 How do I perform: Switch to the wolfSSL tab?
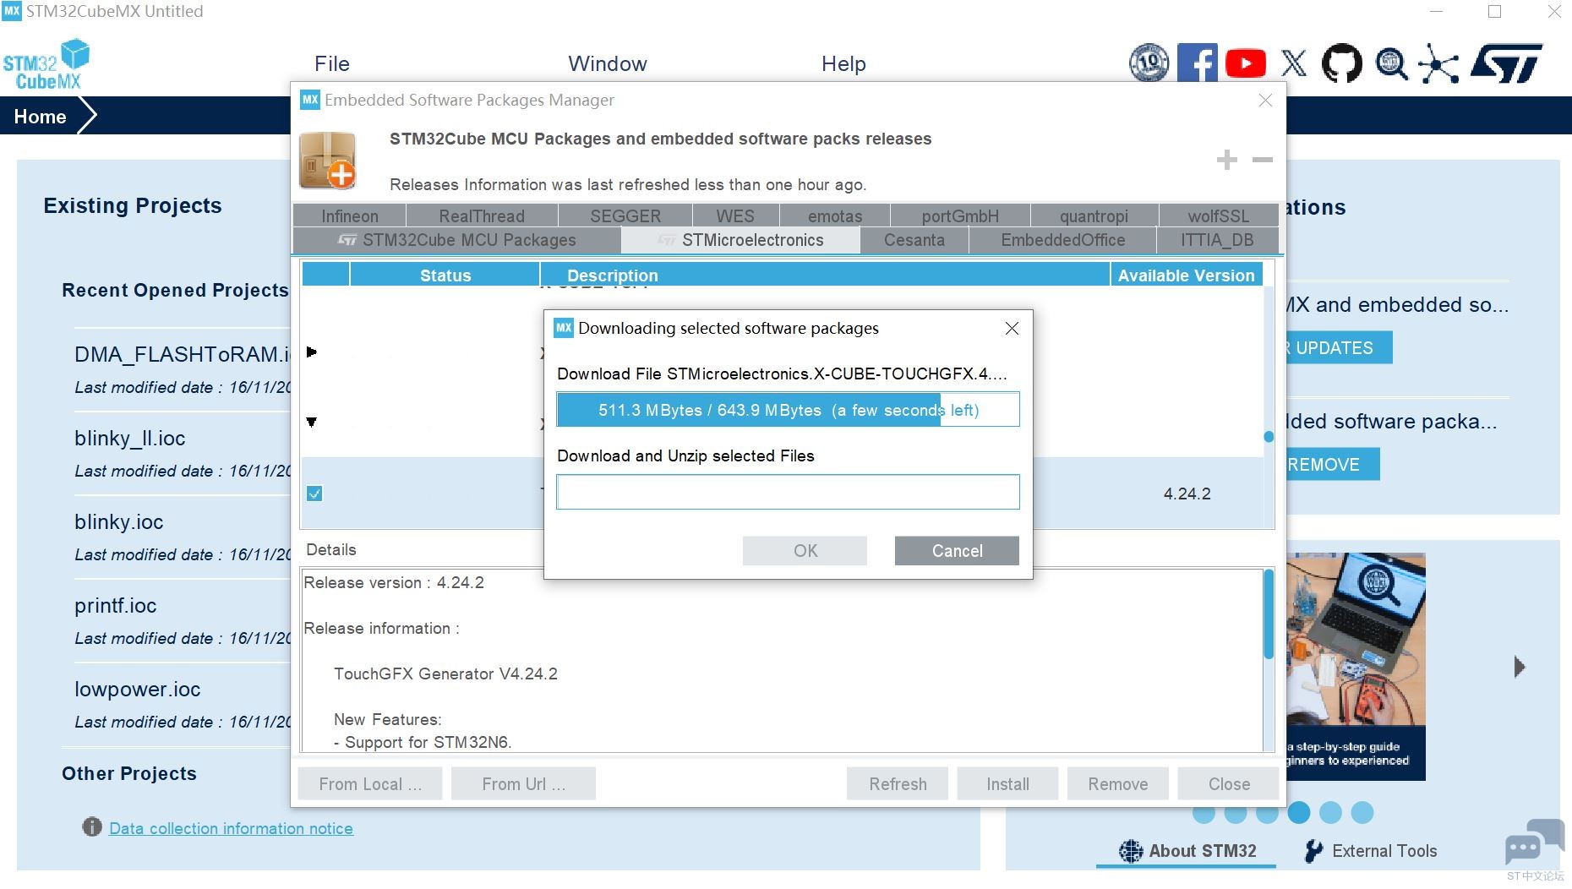coord(1218,216)
